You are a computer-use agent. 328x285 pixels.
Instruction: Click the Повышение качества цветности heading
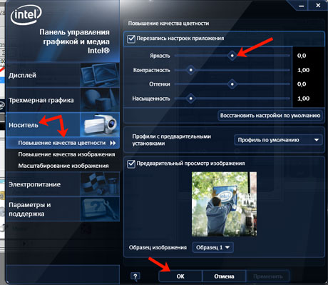[168, 24]
